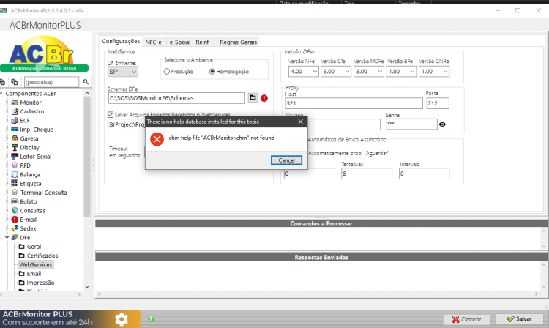Screen dimensions: 549x328
Task: Open the settings gear icon
Action: point(122,319)
